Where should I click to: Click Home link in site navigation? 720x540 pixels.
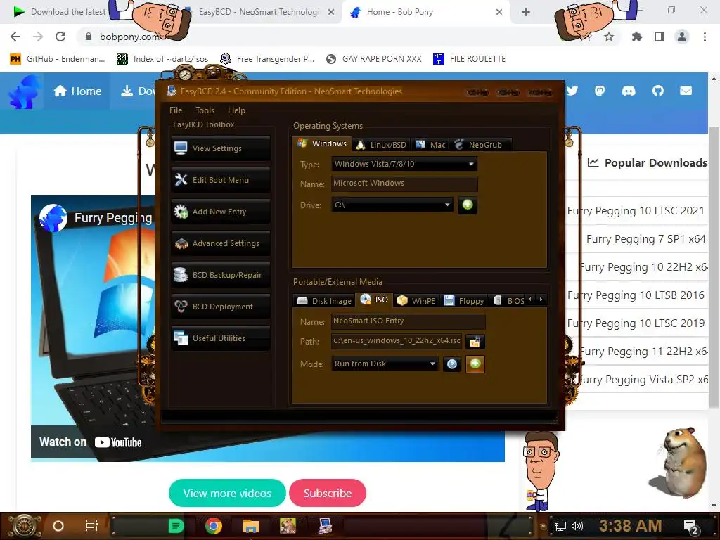point(77,91)
